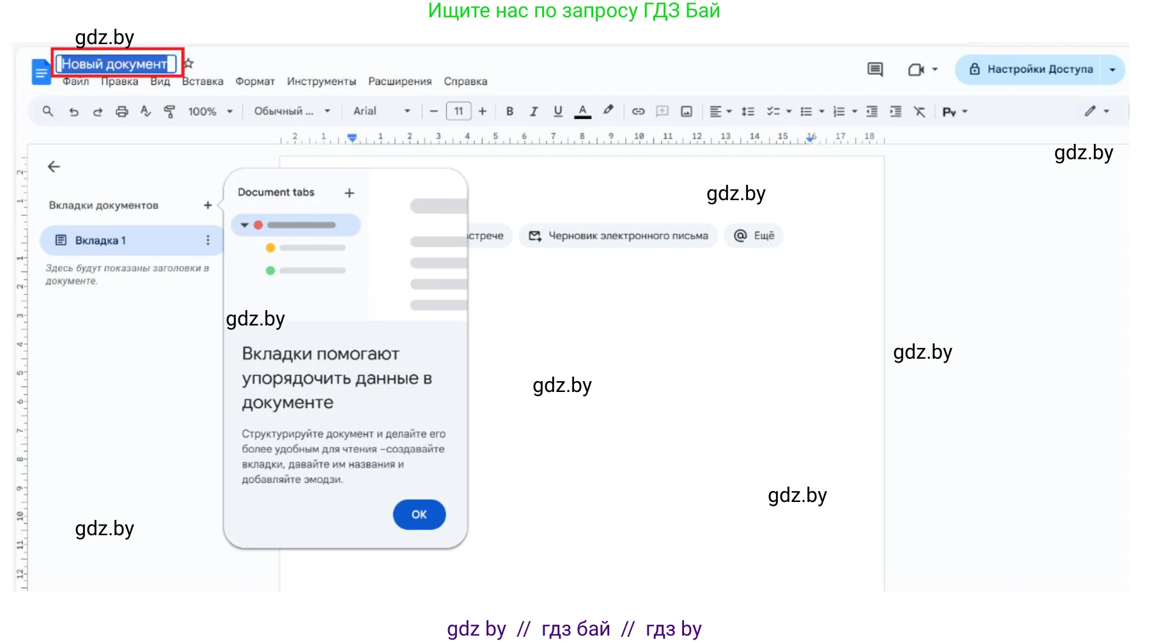Open the Вставка menu
Image resolution: width=1150 pixels, height=642 pixels.
203,81
